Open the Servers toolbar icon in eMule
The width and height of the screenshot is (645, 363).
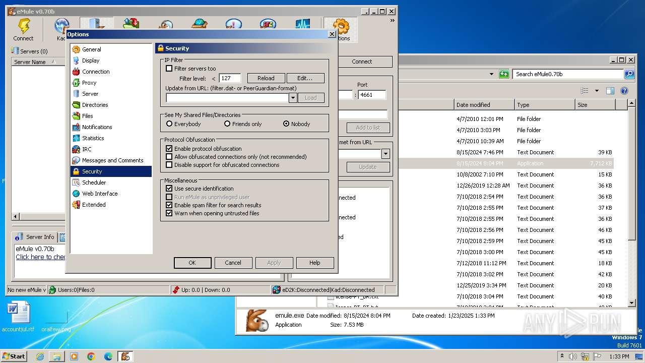96,23
